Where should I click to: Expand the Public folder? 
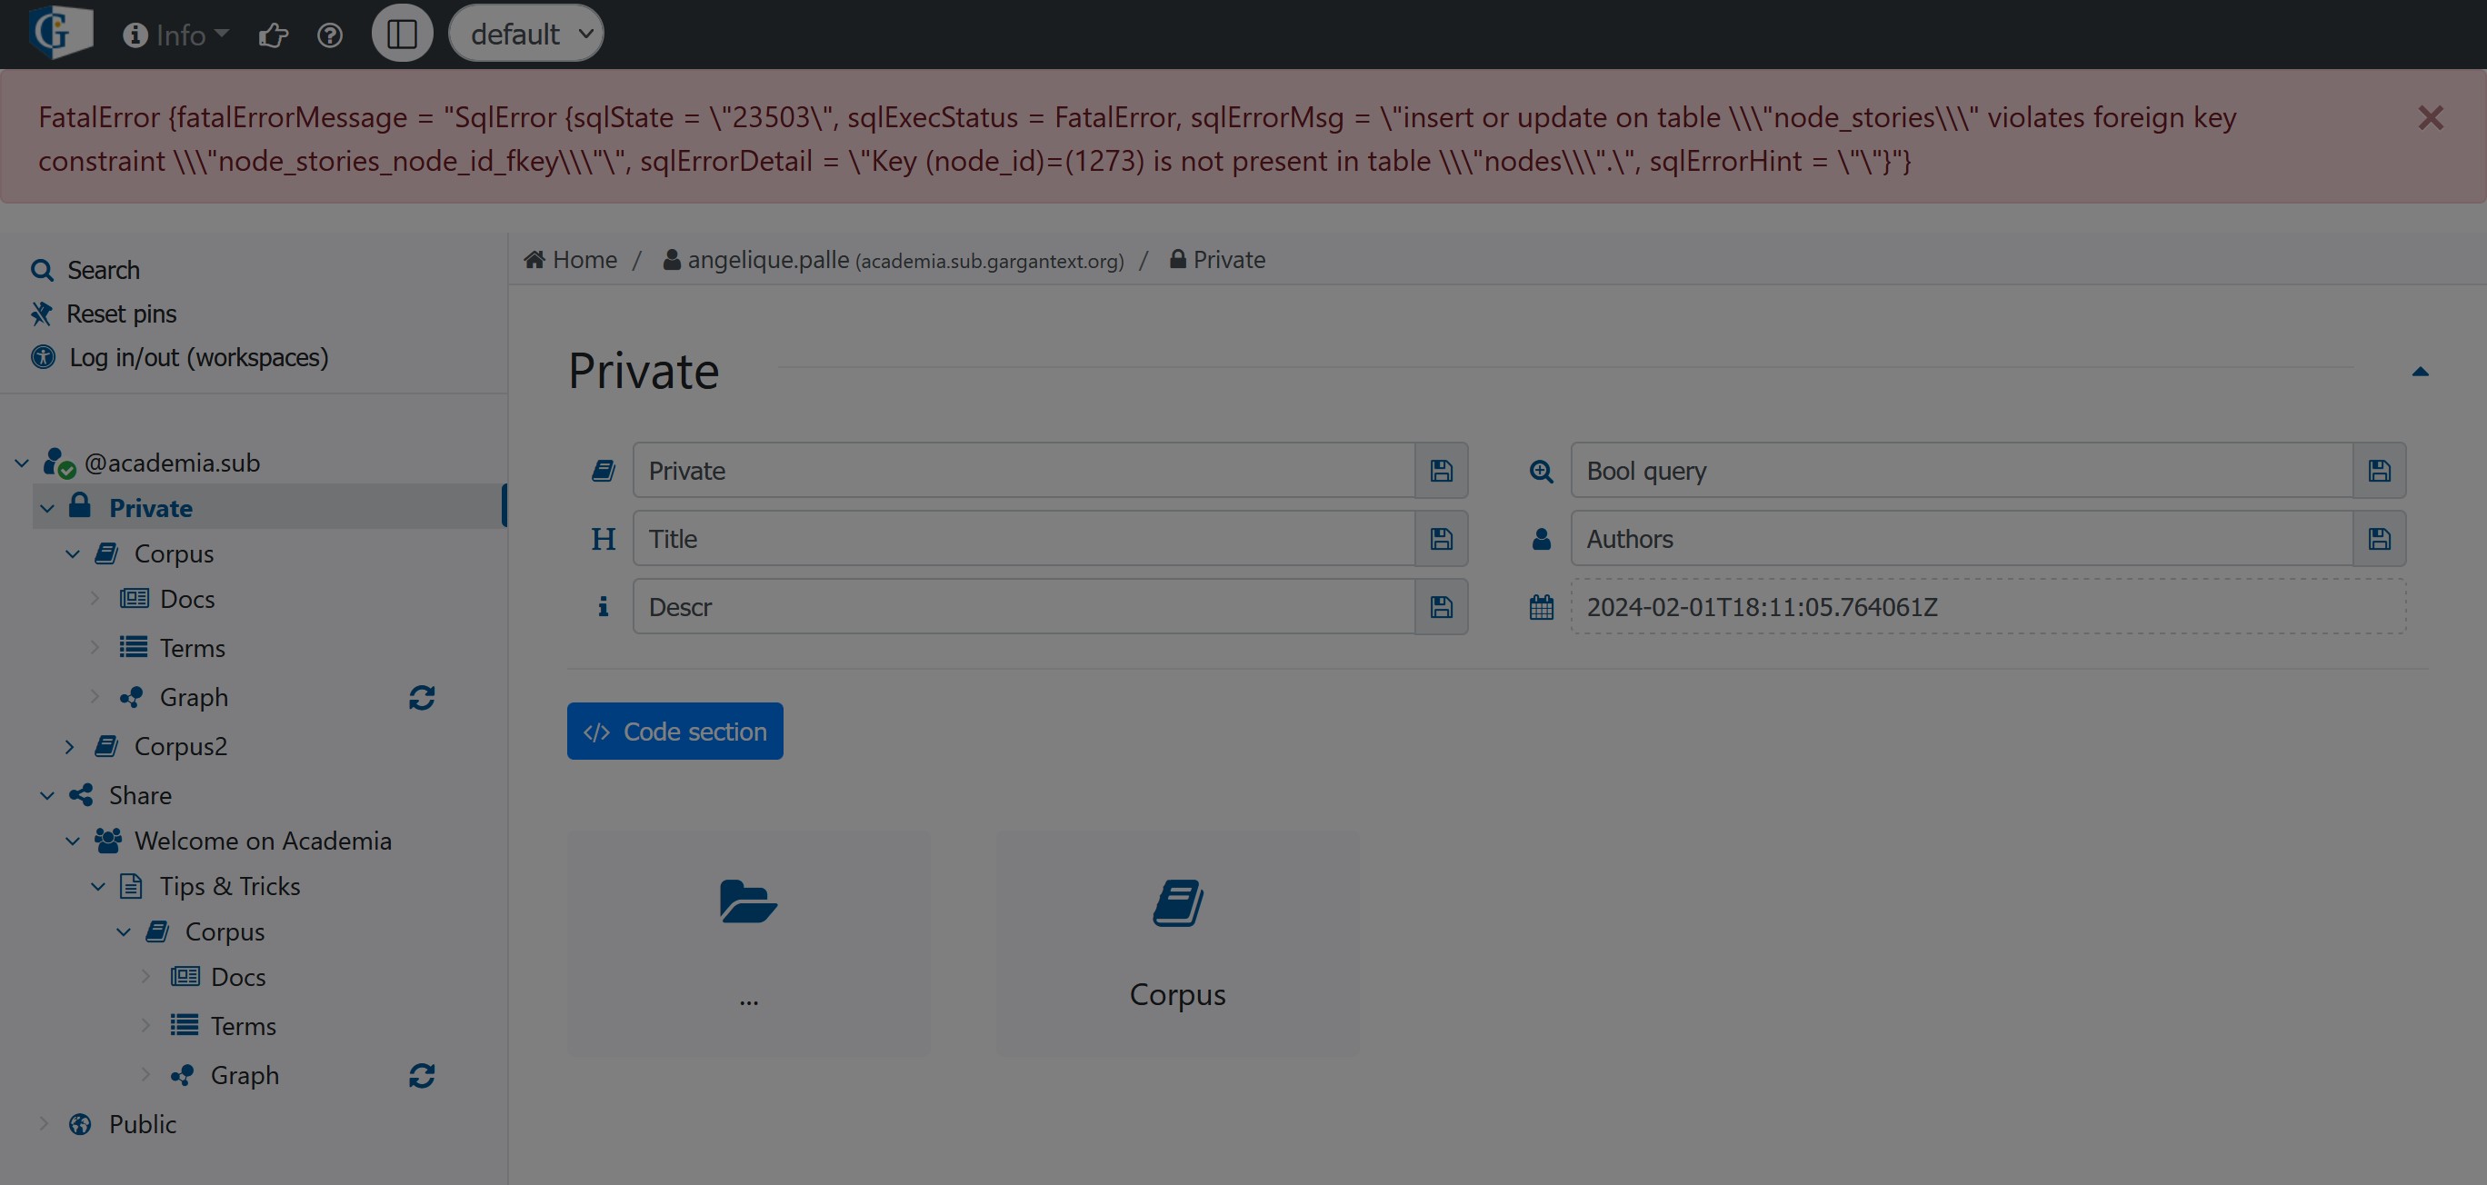click(x=44, y=1123)
